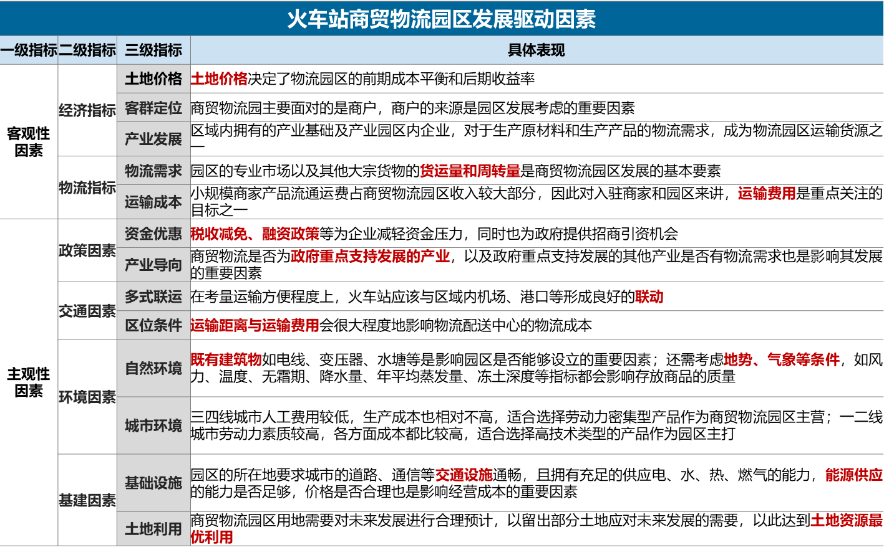
Task: Select the 三级指标 column header
Action: click(153, 50)
